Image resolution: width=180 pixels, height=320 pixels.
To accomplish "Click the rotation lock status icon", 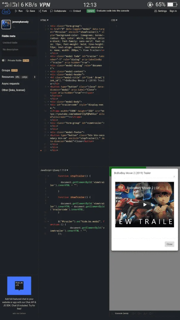I will [x=150, y=4].
